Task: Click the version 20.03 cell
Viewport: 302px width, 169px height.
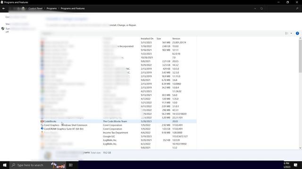Action: 175,121
